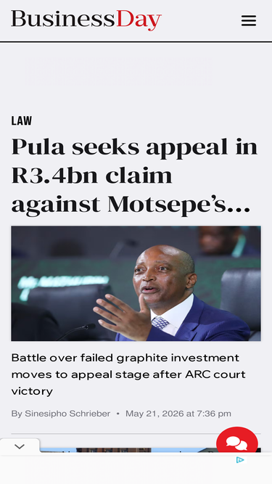
Task: Collapse the bottom ad with the chevron tab
Action: click(x=20, y=446)
